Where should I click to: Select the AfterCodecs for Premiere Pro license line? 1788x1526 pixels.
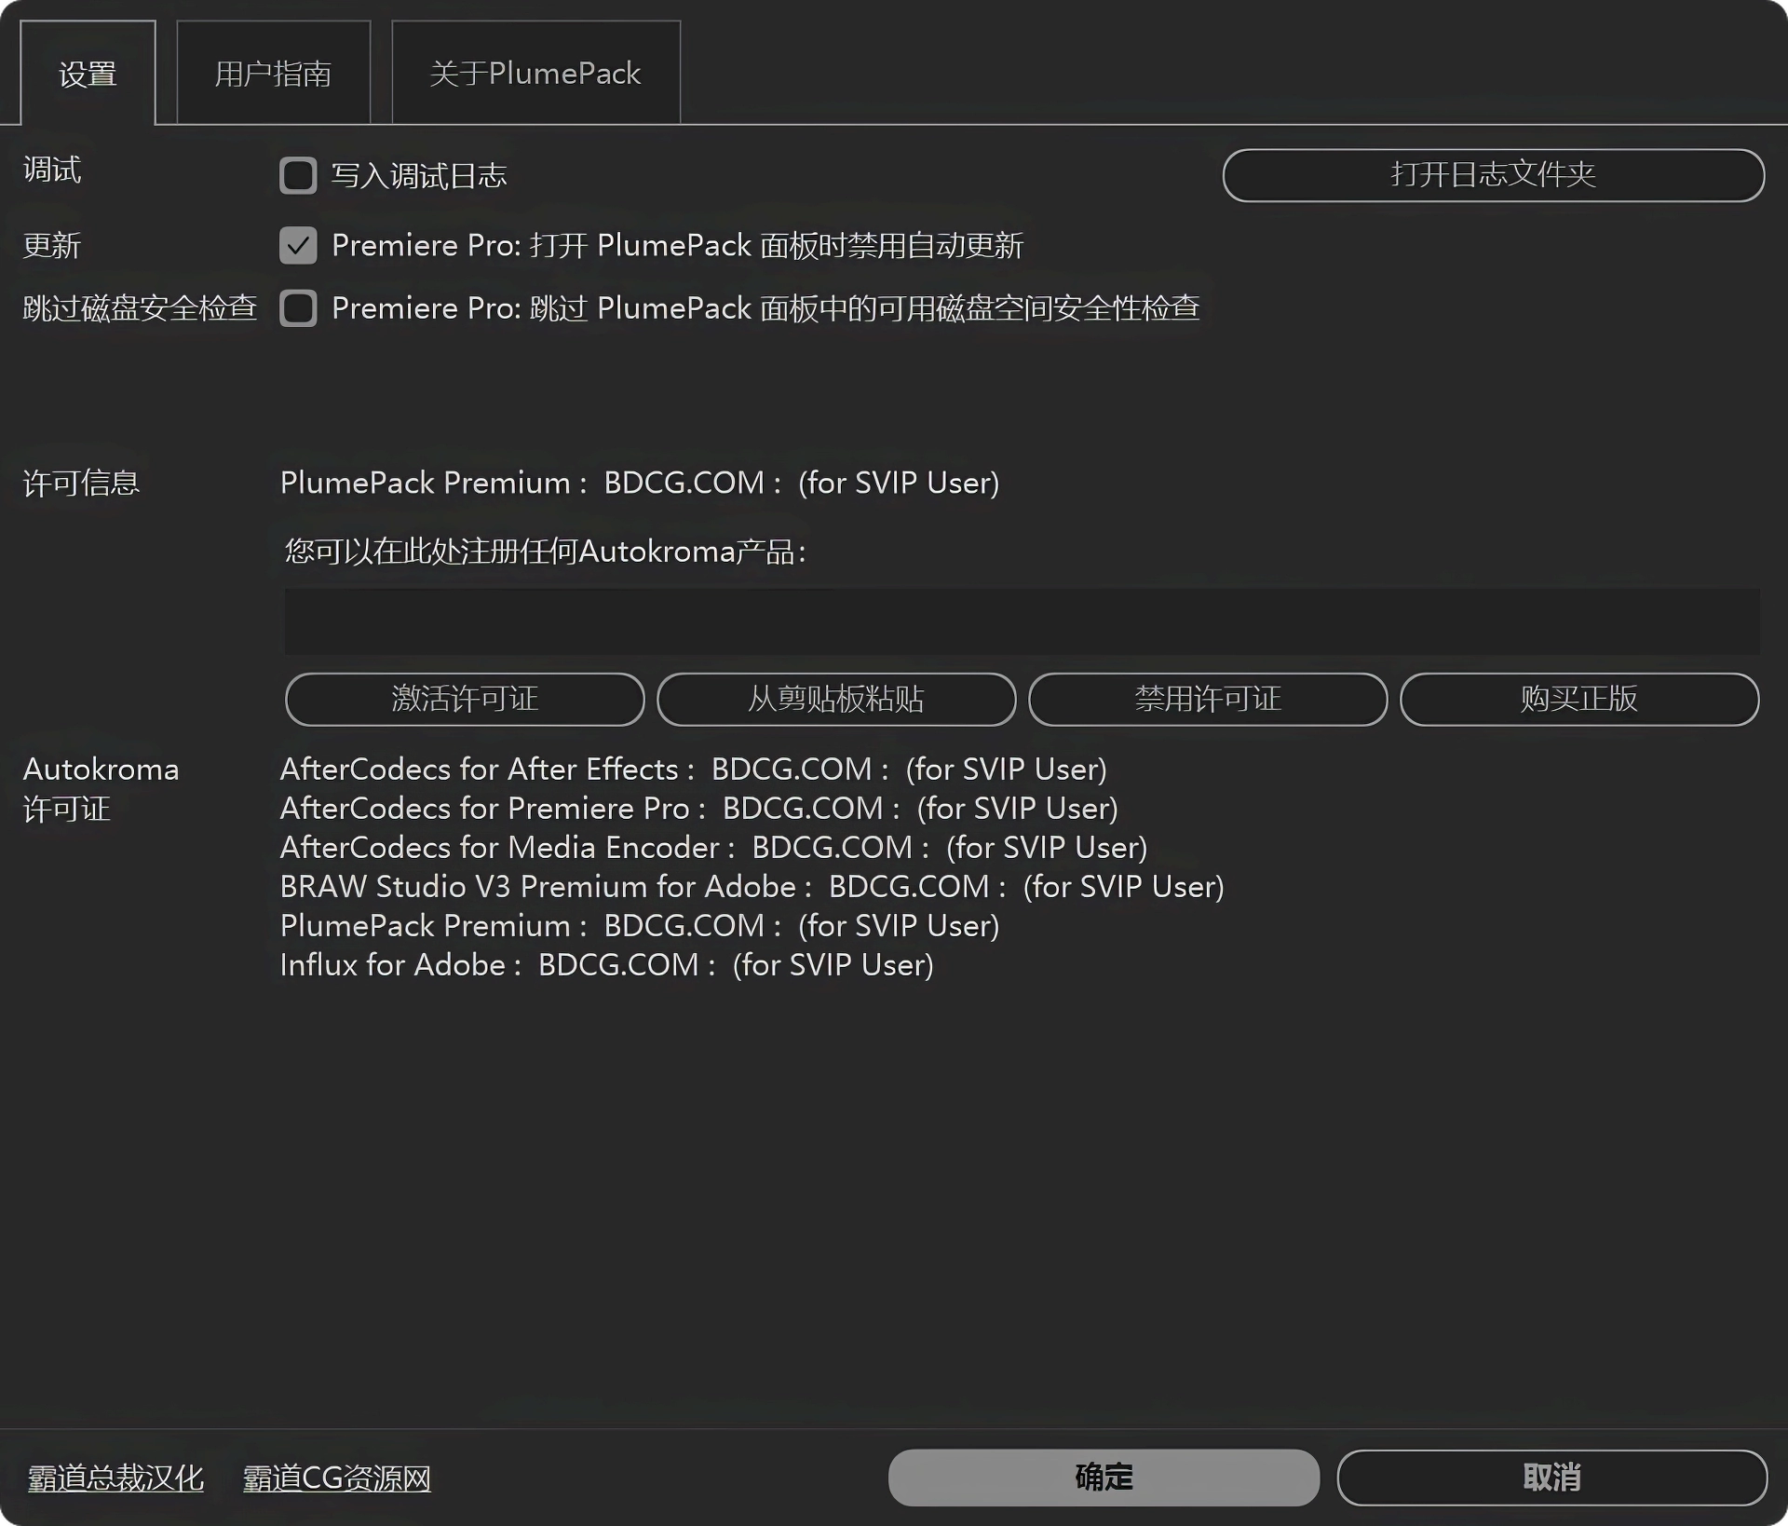click(x=699, y=809)
